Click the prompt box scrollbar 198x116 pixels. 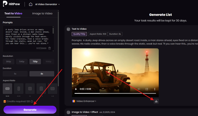53,30
